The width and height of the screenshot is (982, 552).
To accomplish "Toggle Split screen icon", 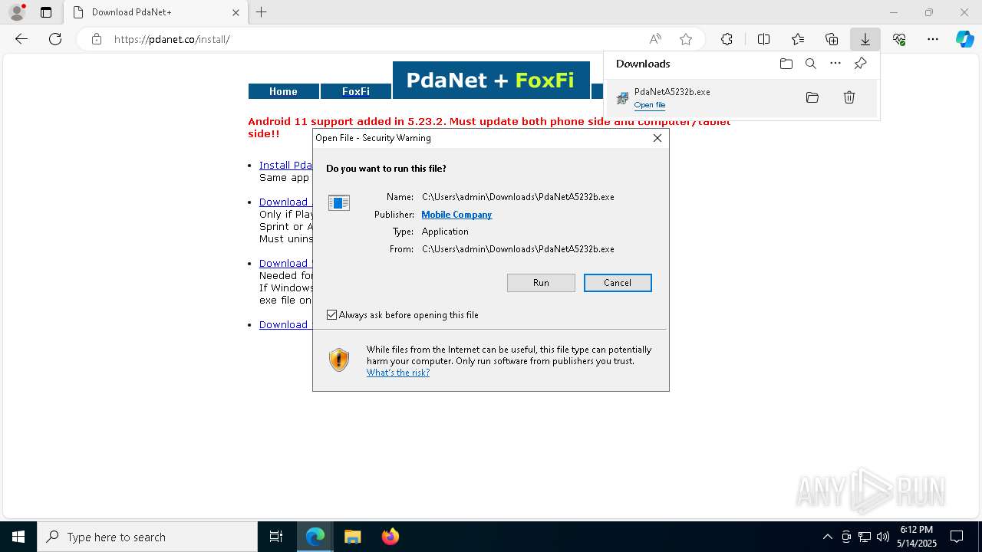I will [x=763, y=39].
